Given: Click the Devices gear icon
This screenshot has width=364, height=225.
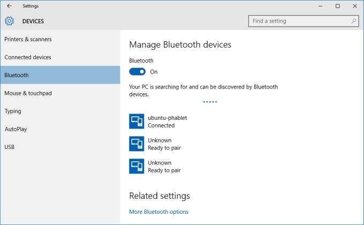Looking at the screenshot, I should click(x=9, y=21).
